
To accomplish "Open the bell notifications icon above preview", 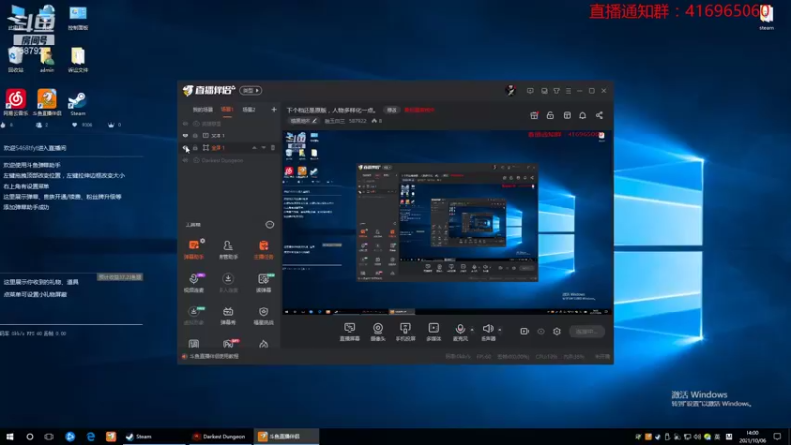I will coord(582,115).
